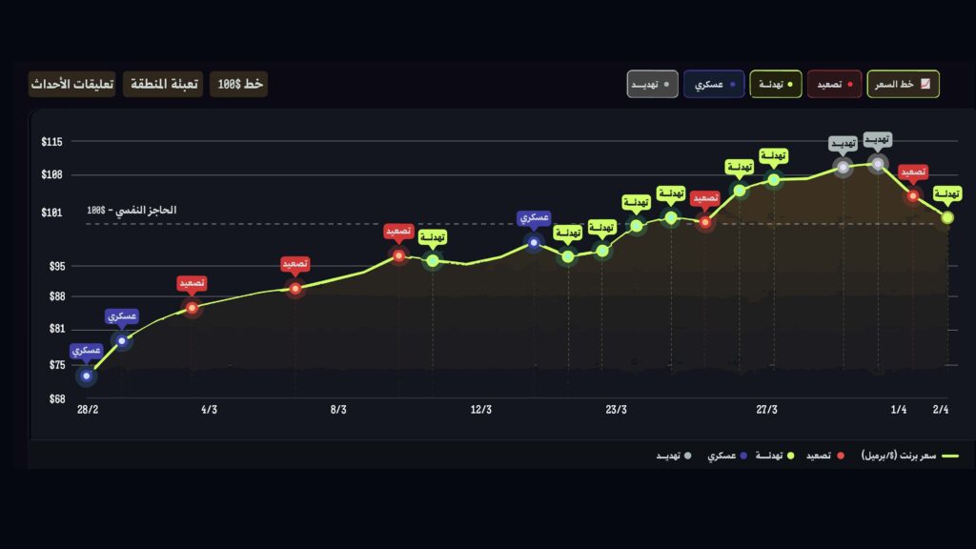Toggle the تعليقات الأحداث annotations button
The width and height of the screenshot is (976, 549).
(72, 84)
